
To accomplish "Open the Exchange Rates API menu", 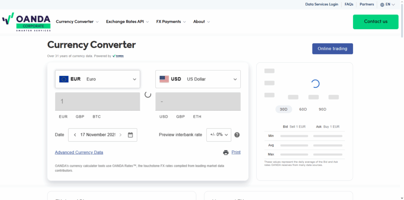I will (x=127, y=22).
